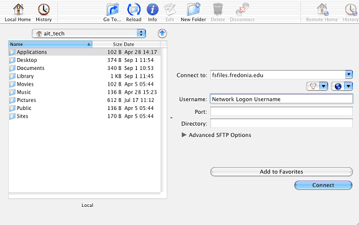The height and width of the screenshot is (225, 359).
Task: Click the Go To... toolbar icon
Action: pos(112,12)
